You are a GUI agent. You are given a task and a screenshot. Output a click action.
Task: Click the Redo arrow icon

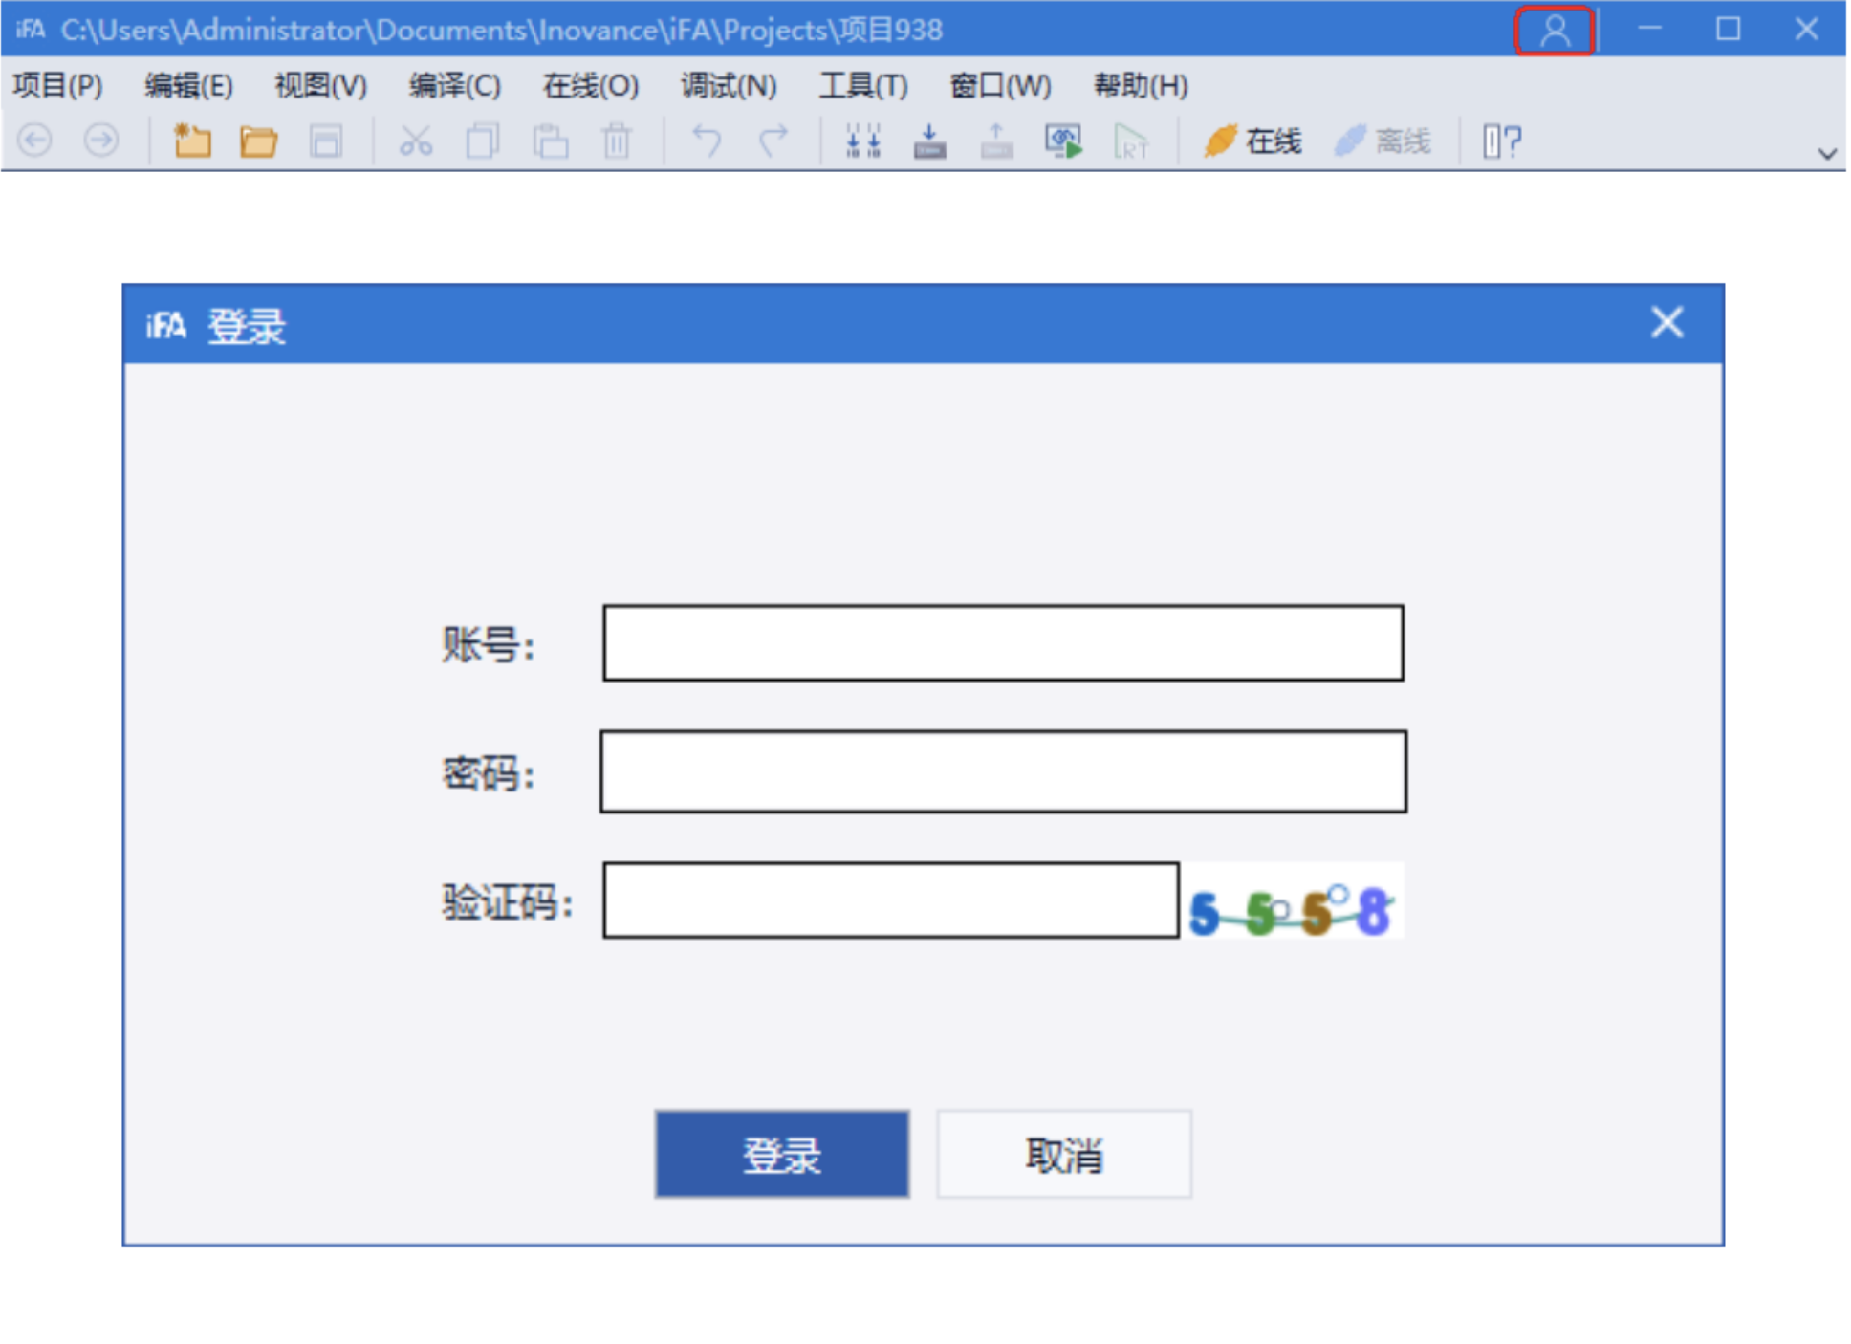pos(772,141)
